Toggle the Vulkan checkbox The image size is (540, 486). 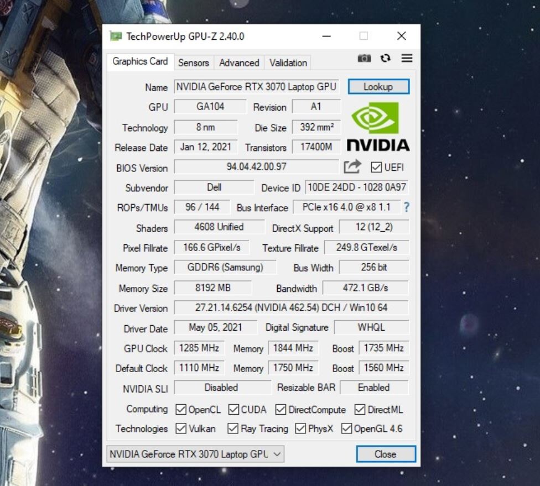(181, 428)
